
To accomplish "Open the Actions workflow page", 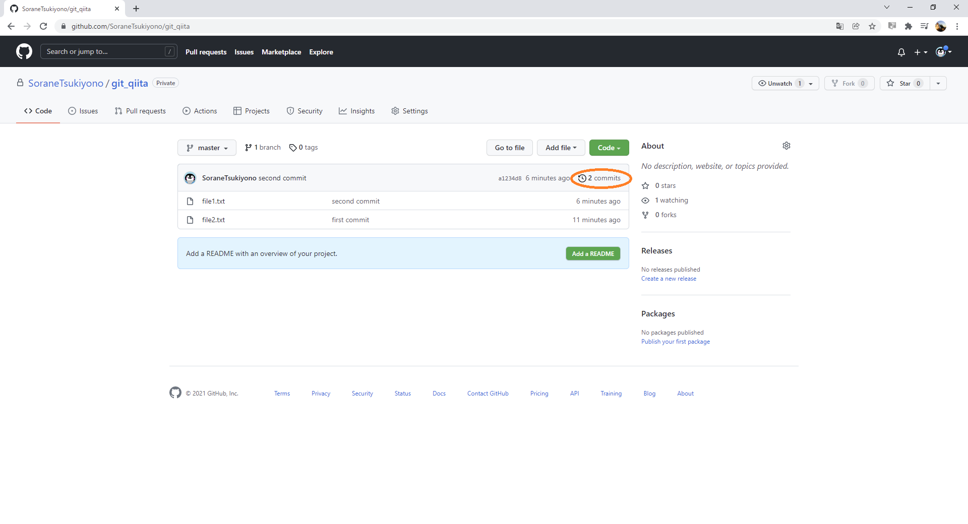I will (x=200, y=111).
